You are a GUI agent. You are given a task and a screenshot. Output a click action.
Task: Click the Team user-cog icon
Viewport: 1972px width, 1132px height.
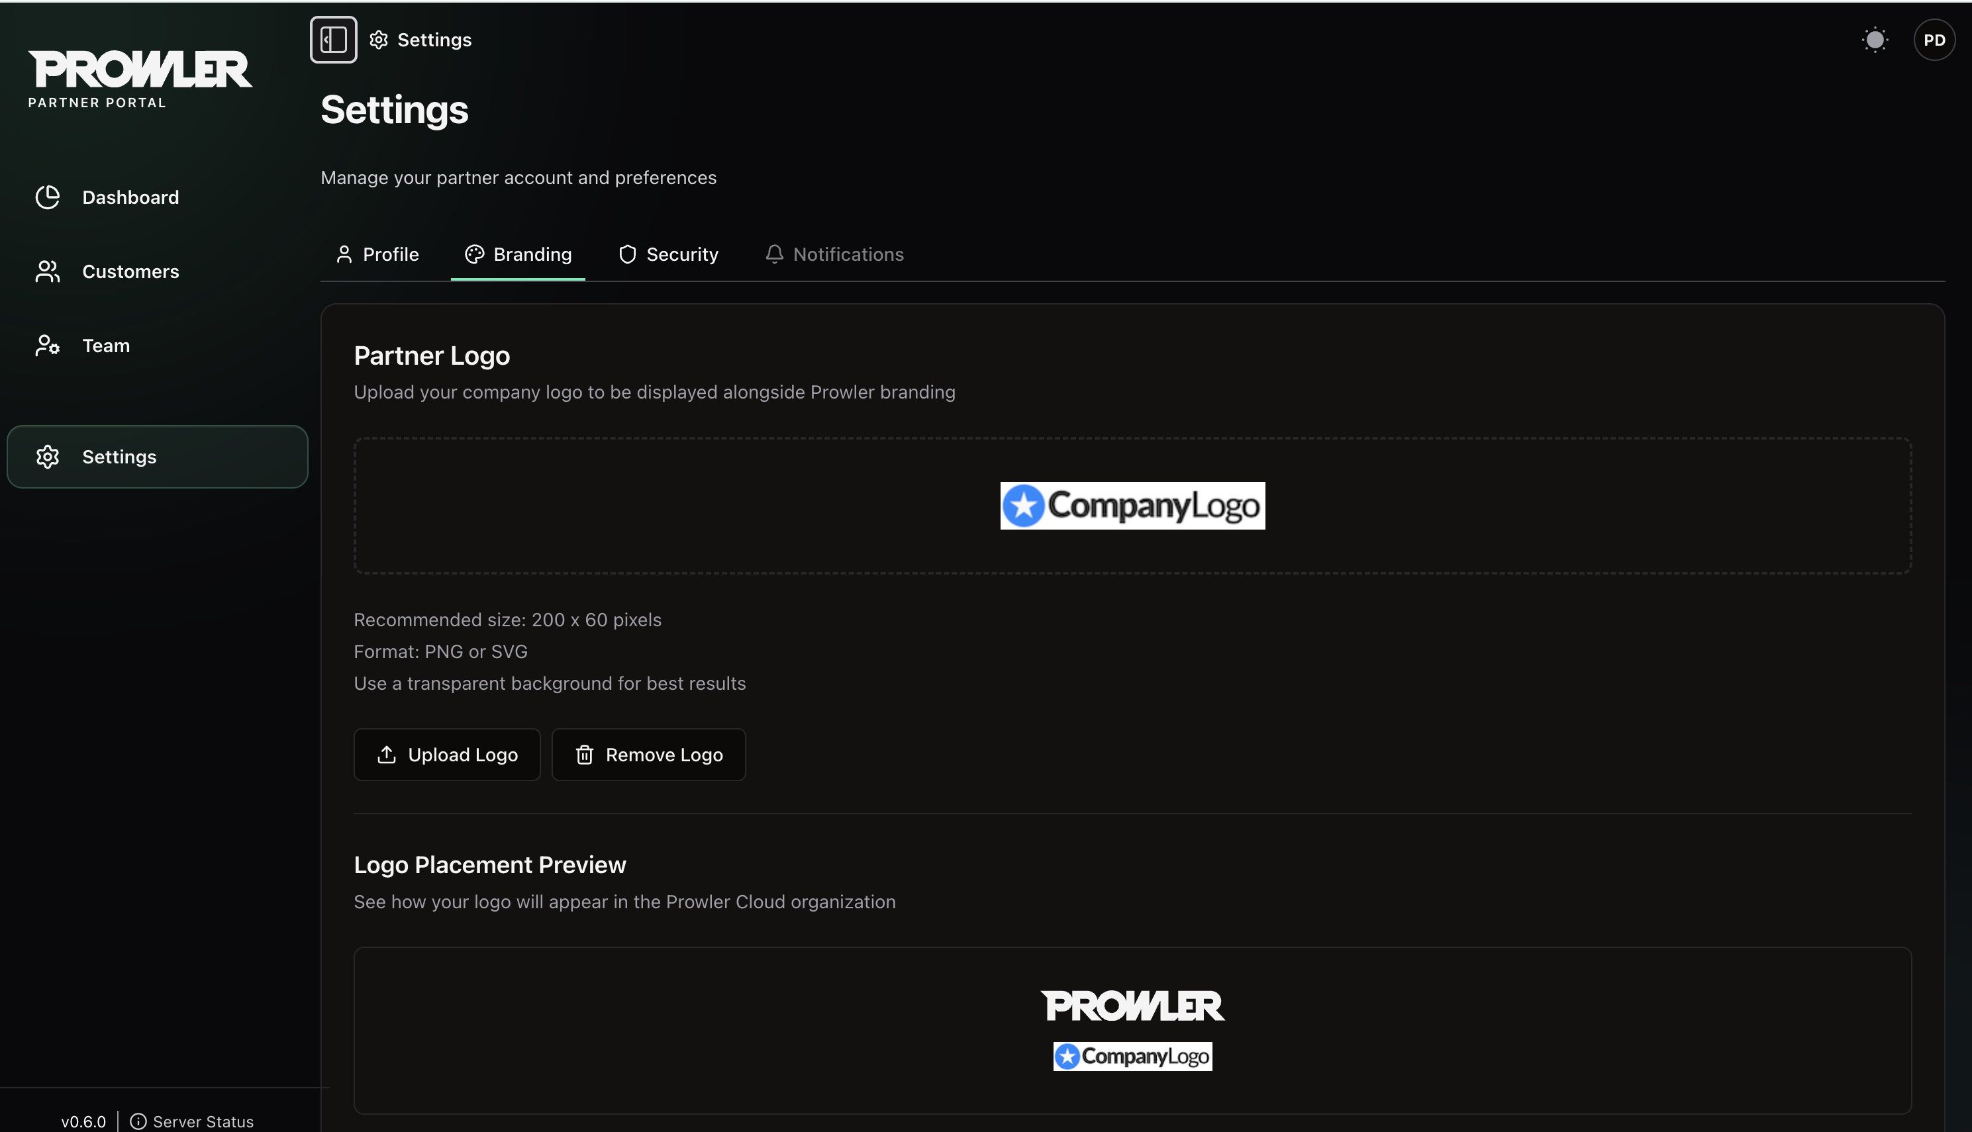click(48, 345)
